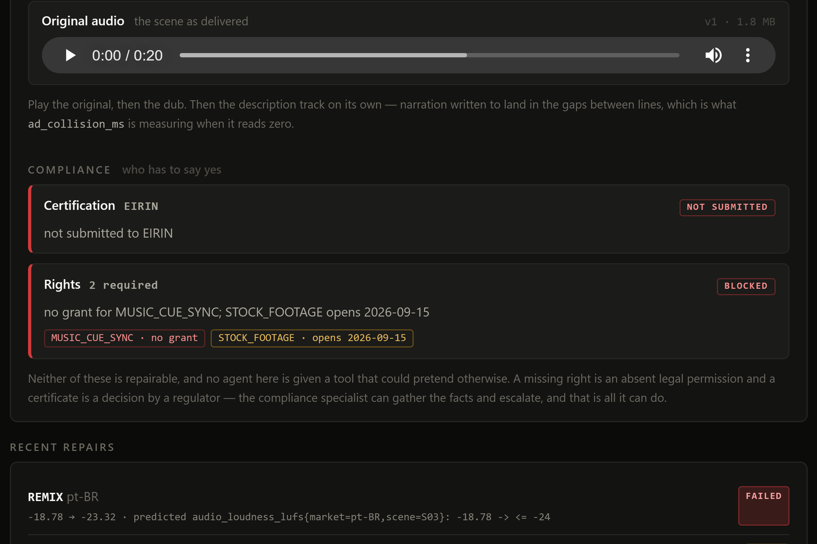Image resolution: width=817 pixels, height=544 pixels.
Task: Click 'not submitted to EIRIN' text
Action: coord(108,233)
